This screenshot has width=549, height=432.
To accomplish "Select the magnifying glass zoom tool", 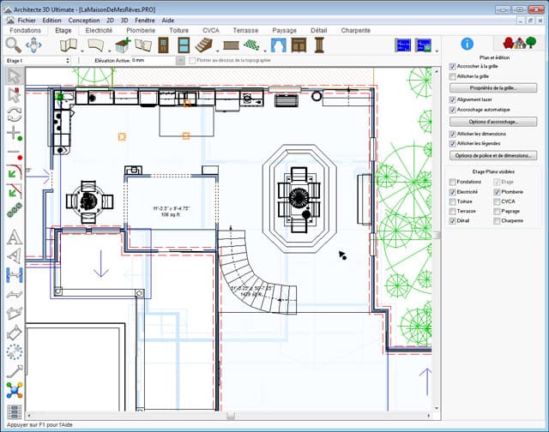I will [x=13, y=45].
